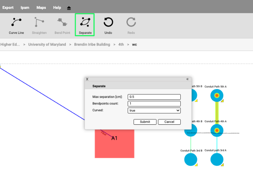This screenshot has width=253, height=175.
Task: Click the Redo toolbar icon
Action: 131,25
